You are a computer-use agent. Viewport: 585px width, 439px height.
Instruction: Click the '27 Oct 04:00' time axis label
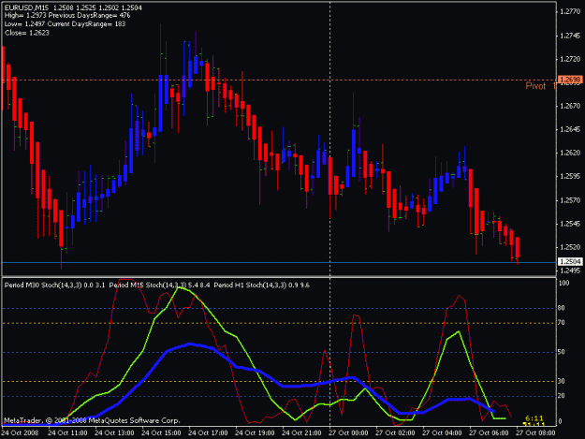coord(442,433)
